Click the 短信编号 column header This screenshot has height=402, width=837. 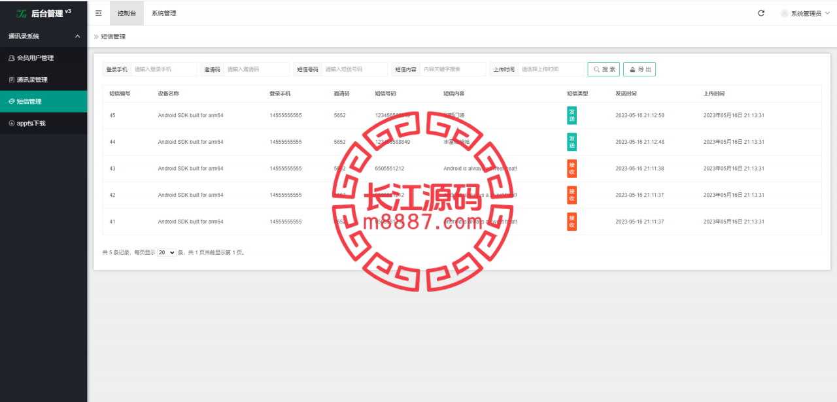[120, 93]
